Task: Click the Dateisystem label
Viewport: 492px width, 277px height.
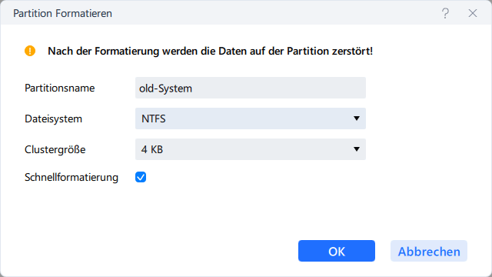Action: click(x=53, y=118)
